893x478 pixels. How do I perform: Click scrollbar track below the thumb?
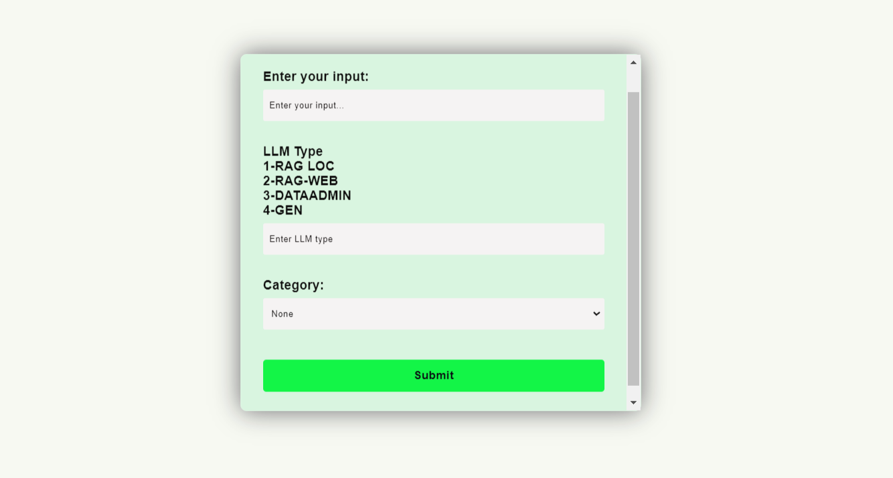[633, 391]
